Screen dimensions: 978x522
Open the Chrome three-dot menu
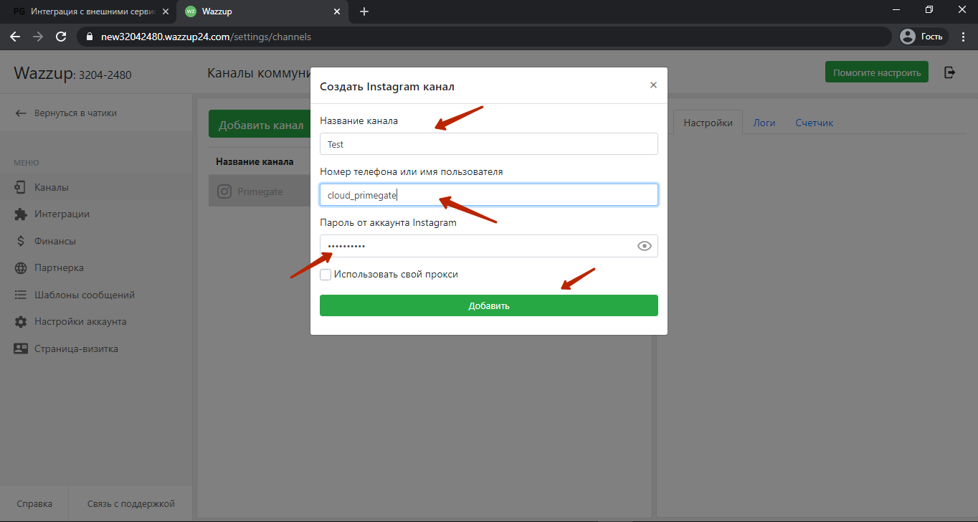(x=964, y=36)
